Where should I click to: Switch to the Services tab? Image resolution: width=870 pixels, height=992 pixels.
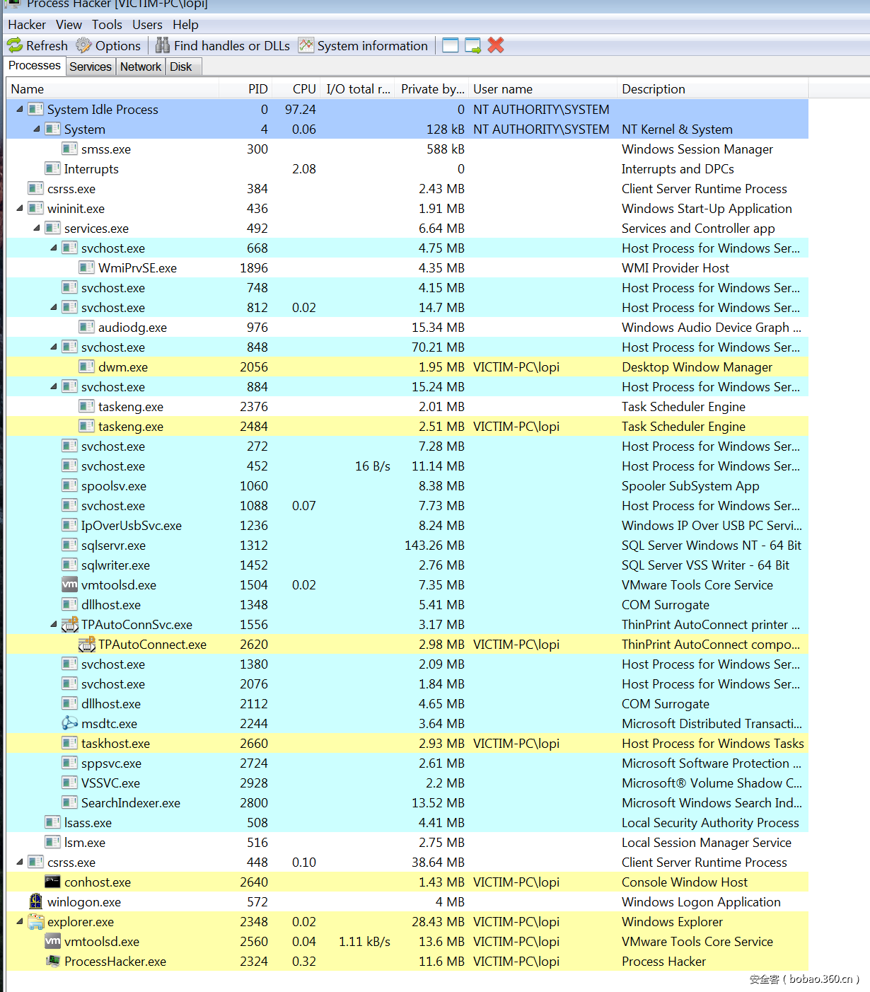[x=90, y=67]
